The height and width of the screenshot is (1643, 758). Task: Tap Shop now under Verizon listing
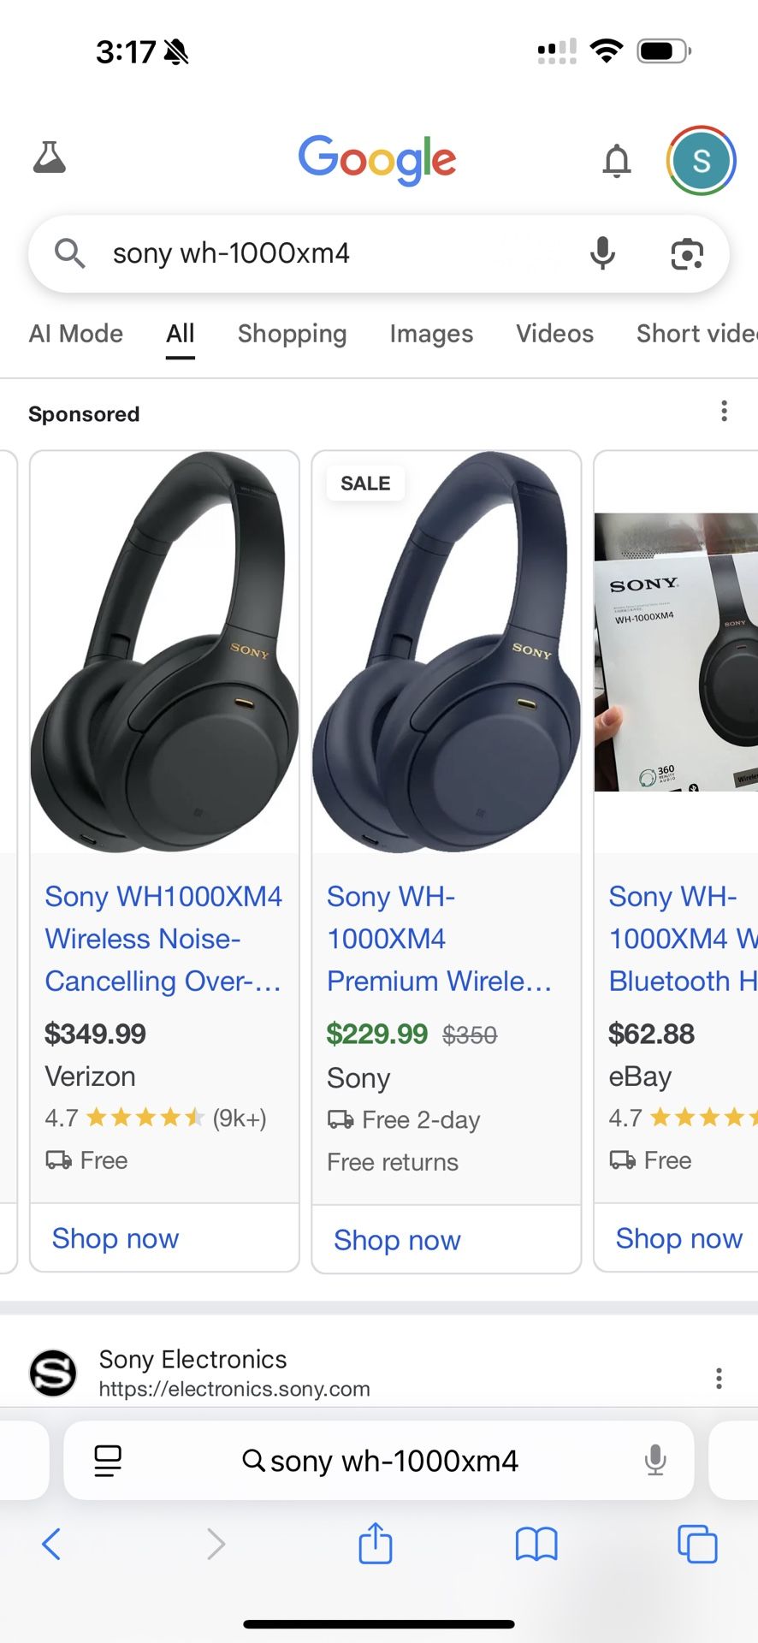[x=115, y=1238]
